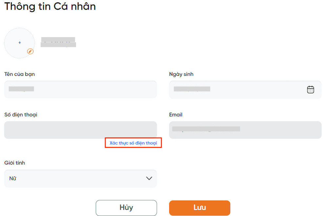Select the Nữ gender value
Viewport: 328px width, 216px height.
point(13,178)
